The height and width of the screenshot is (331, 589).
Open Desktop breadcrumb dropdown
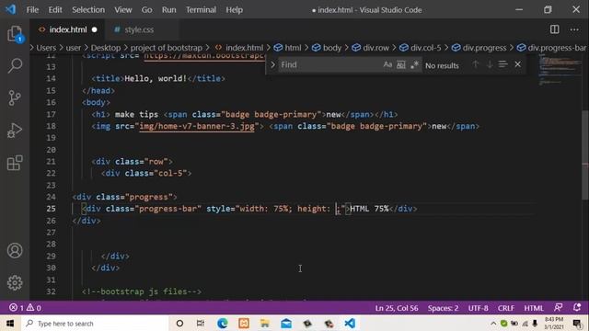click(106, 48)
